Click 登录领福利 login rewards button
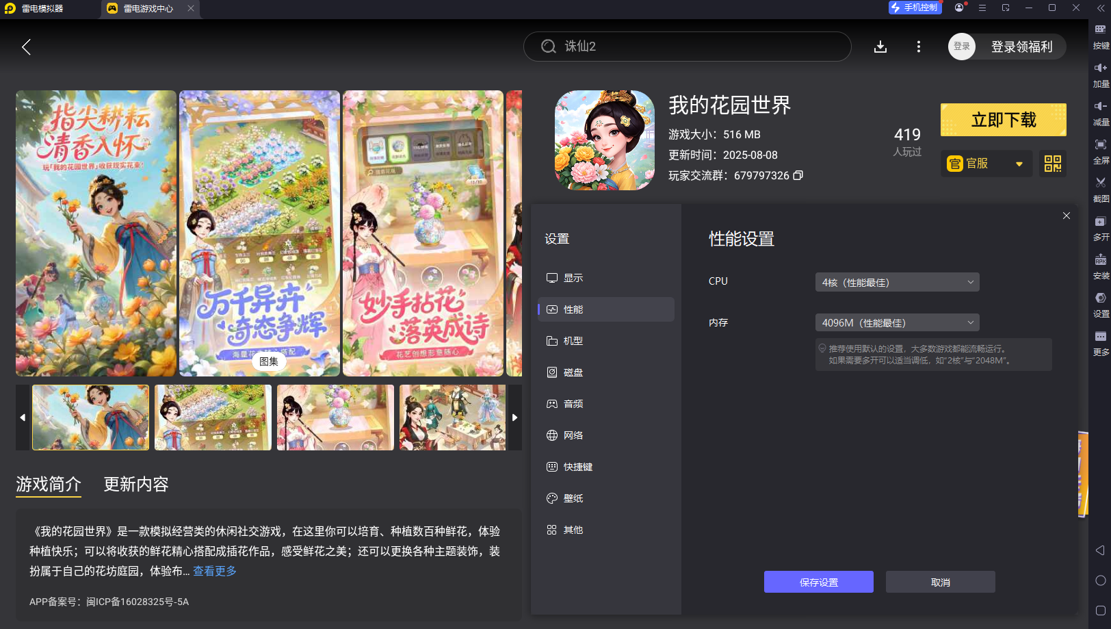The image size is (1111, 629). pyautogui.click(x=1021, y=47)
